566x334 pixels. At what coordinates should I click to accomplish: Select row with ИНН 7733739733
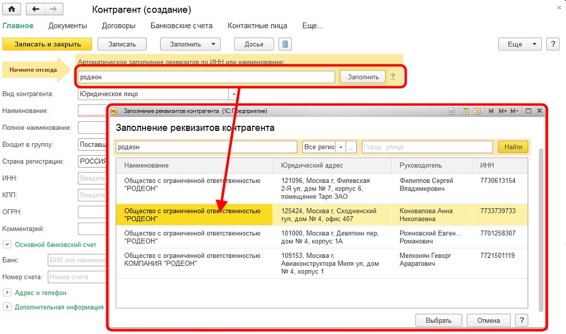(322, 215)
